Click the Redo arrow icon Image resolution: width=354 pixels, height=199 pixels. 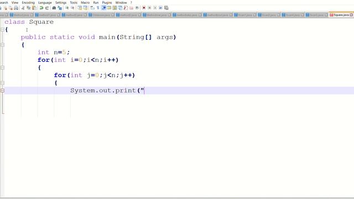pos(47,8)
